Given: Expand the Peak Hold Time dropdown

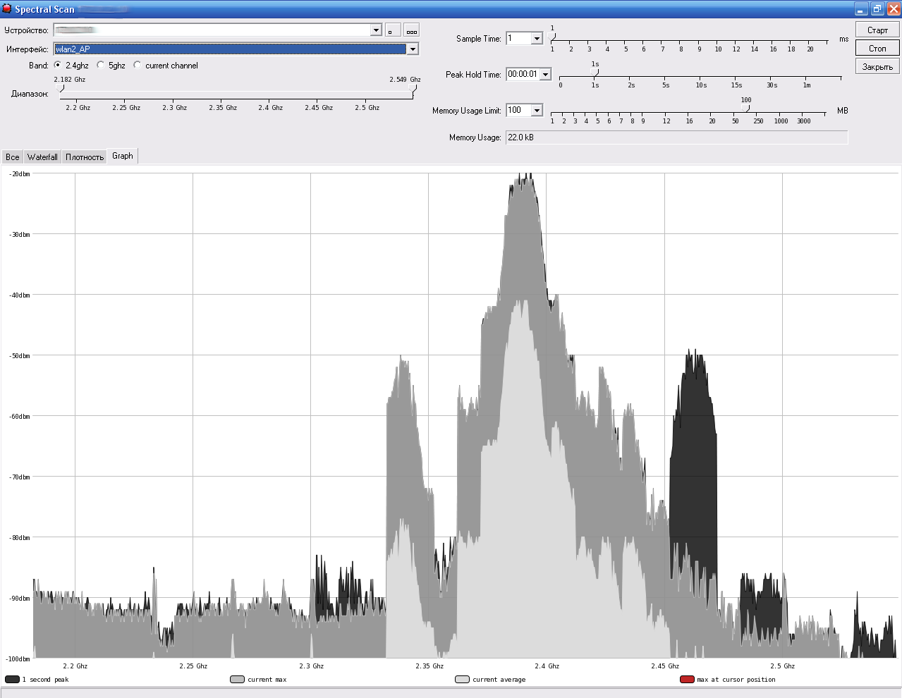Looking at the screenshot, I should coord(545,75).
